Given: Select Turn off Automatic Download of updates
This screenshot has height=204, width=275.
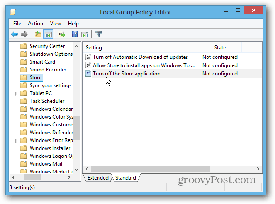Looking at the screenshot, I should pyautogui.click(x=140, y=57).
